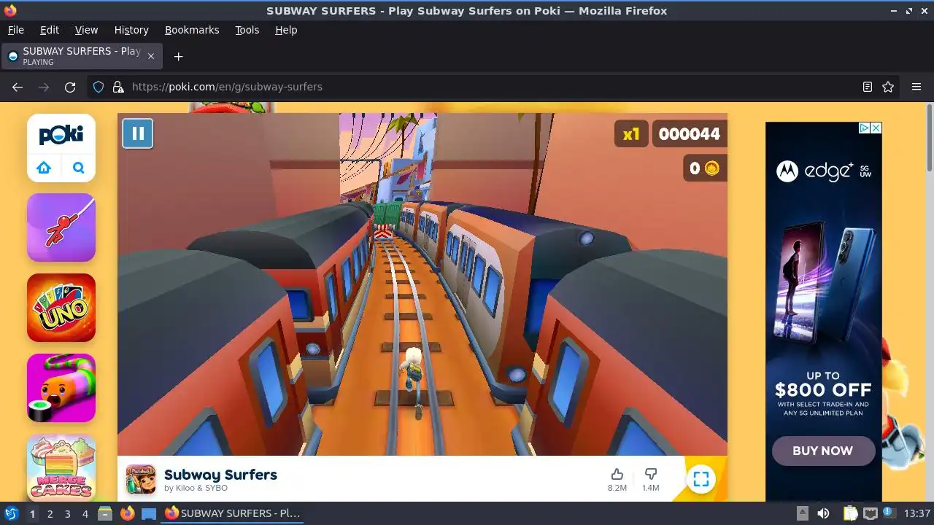Open the tracking protection shield icon
934x525 pixels.
pyautogui.click(x=99, y=87)
